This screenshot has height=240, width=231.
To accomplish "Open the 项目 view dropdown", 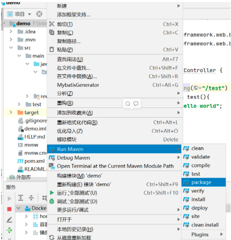I will [x=30, y=14].
